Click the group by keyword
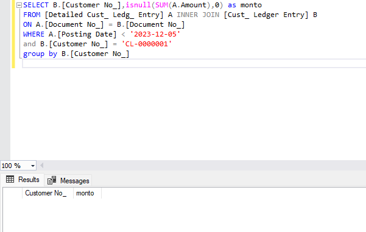The width and height of the screenshot is (366, 232). (40, 54)
